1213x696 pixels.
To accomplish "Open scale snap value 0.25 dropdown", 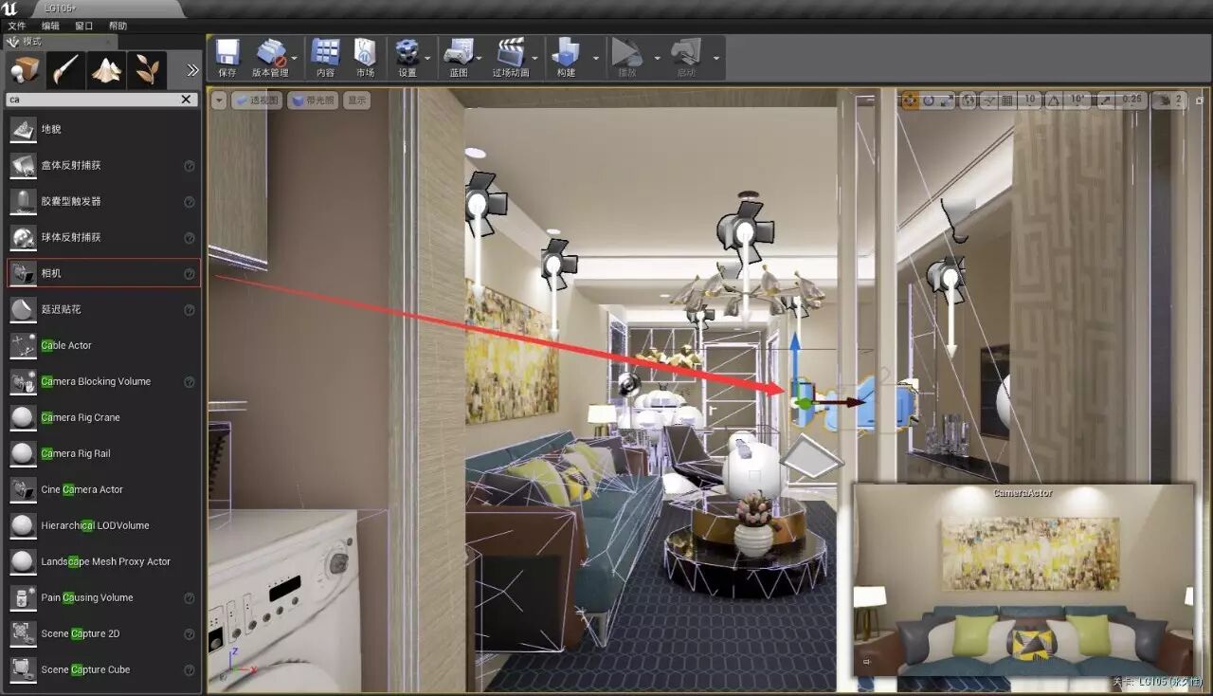I will point(1132,100).
